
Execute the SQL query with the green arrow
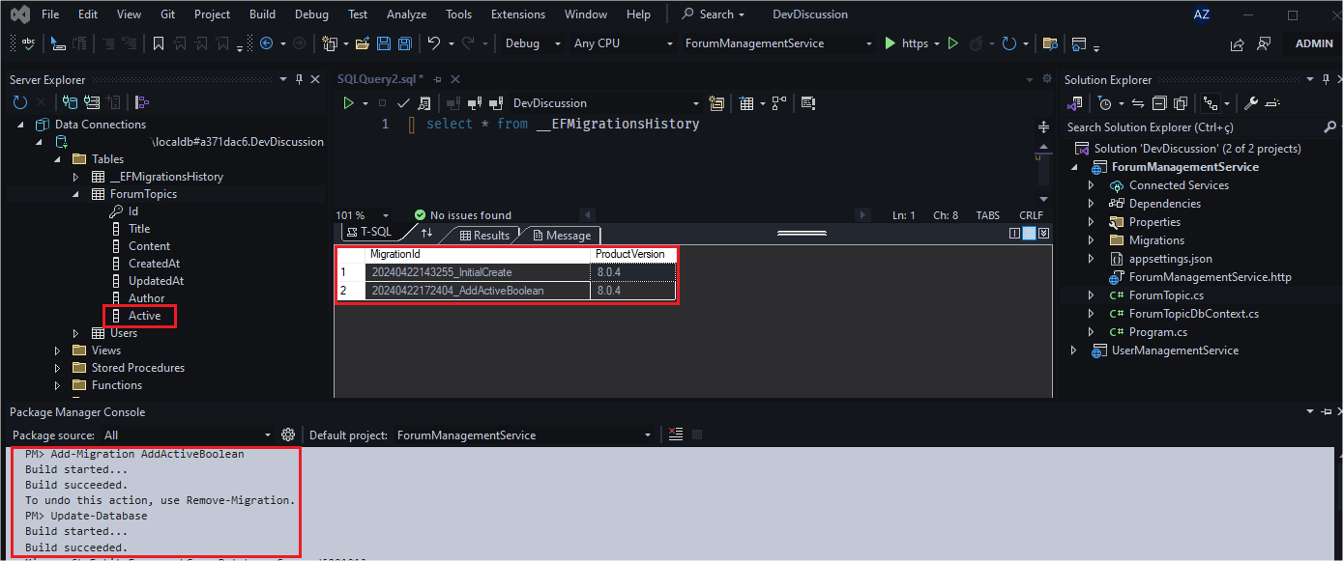(x=349, y=103)
